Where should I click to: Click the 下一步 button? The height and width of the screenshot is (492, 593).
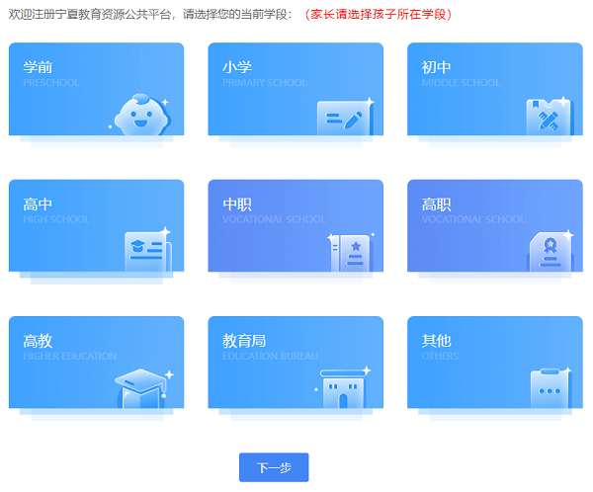pyautogui.click(x=274, y=467)
